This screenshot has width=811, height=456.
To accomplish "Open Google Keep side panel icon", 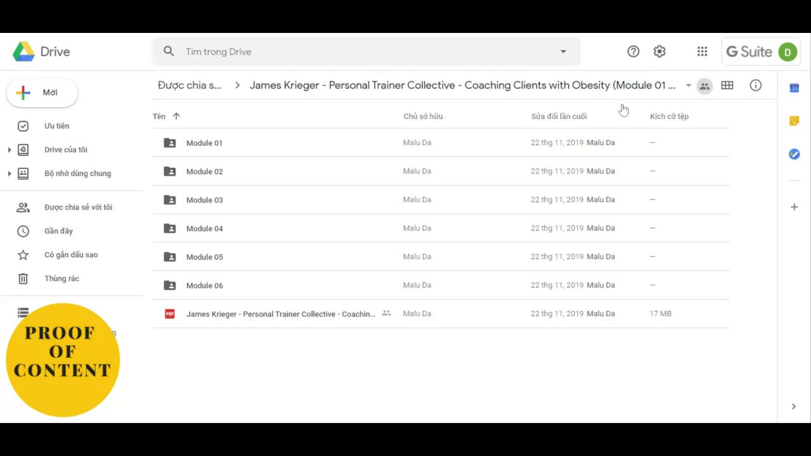I will 794,121.
